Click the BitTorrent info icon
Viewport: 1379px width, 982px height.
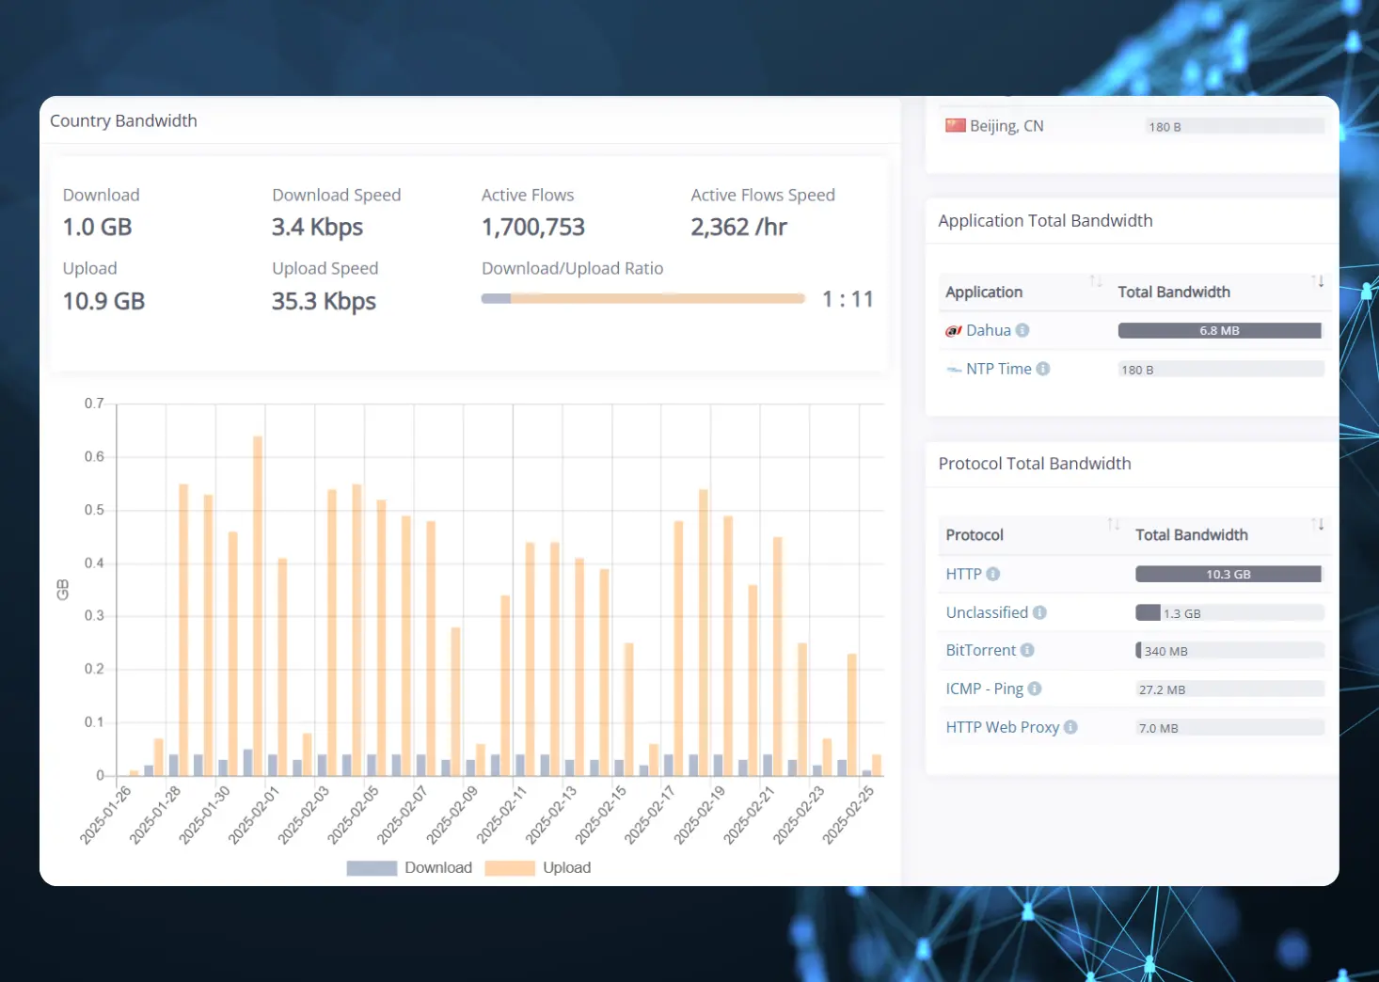click(1027, 650)
